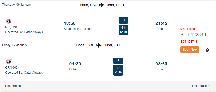
Task: Click flight number QR(639)
Action: (x=11, y=27)
